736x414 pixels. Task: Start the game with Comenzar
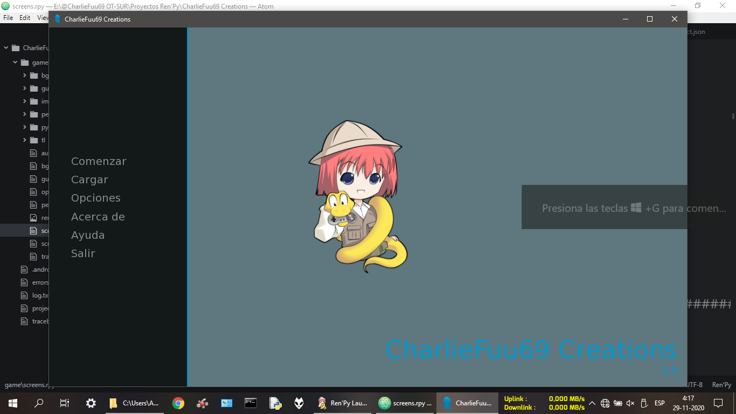(99, 161)
